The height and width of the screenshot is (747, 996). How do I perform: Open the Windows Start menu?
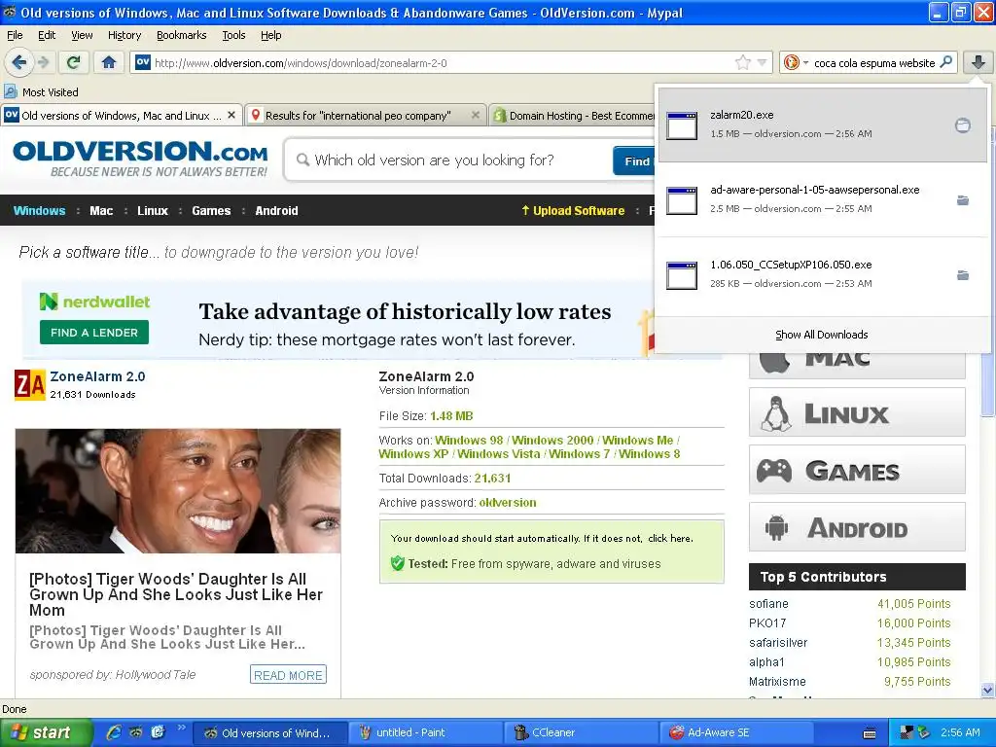45,732
